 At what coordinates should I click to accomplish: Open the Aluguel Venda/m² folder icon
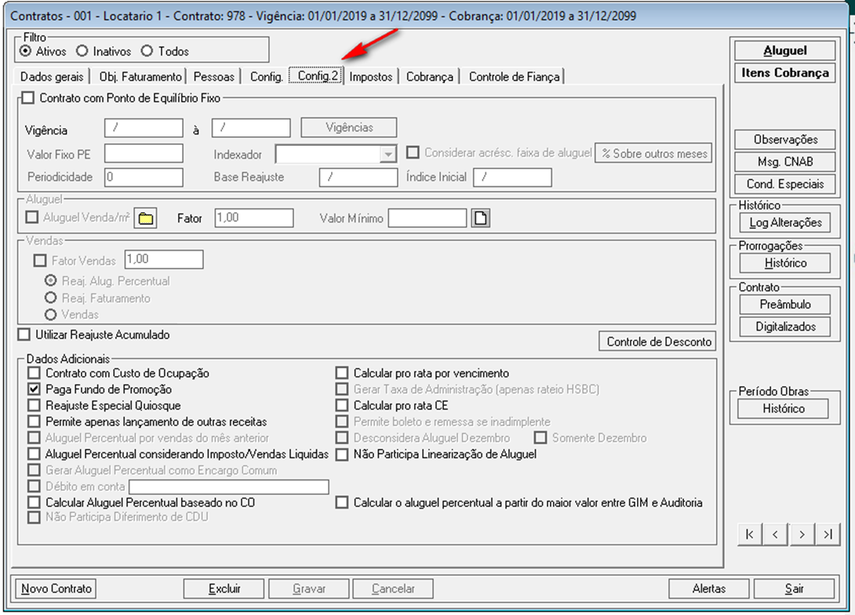[146, 219]
